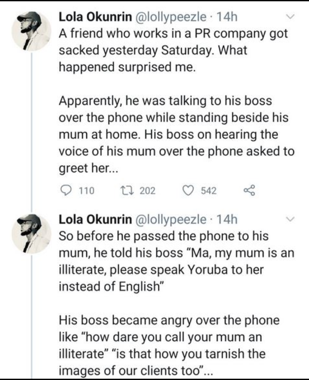The width and height of the screenshot is (309, 380).
Task: Click the 542 likes count
Action: 209,190
